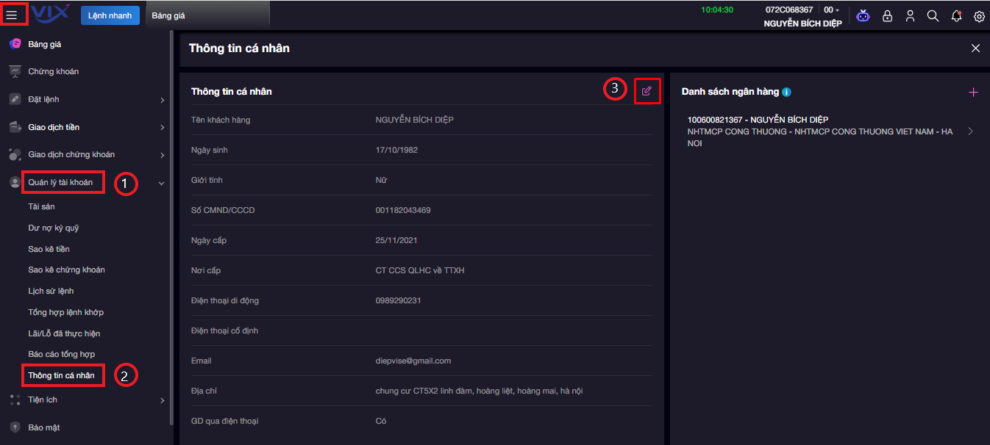Click the Tiện ích sidebar icon
The height and width of the screenshot is (445, 990).
click(x=15, y=399)
